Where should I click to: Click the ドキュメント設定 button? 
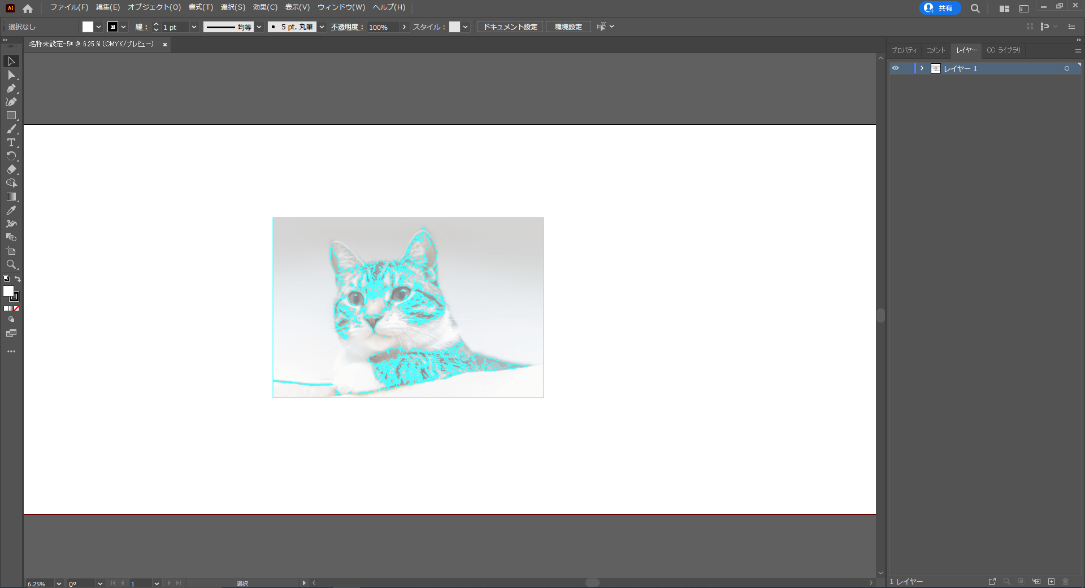(510, 27)
